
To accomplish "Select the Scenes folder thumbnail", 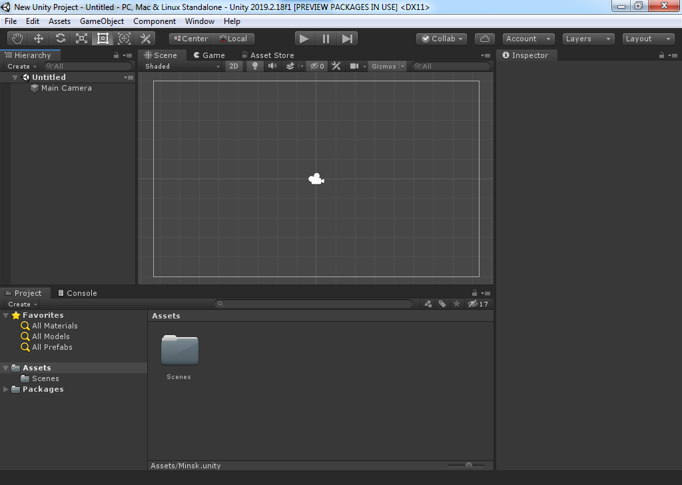I will point(179,350).
